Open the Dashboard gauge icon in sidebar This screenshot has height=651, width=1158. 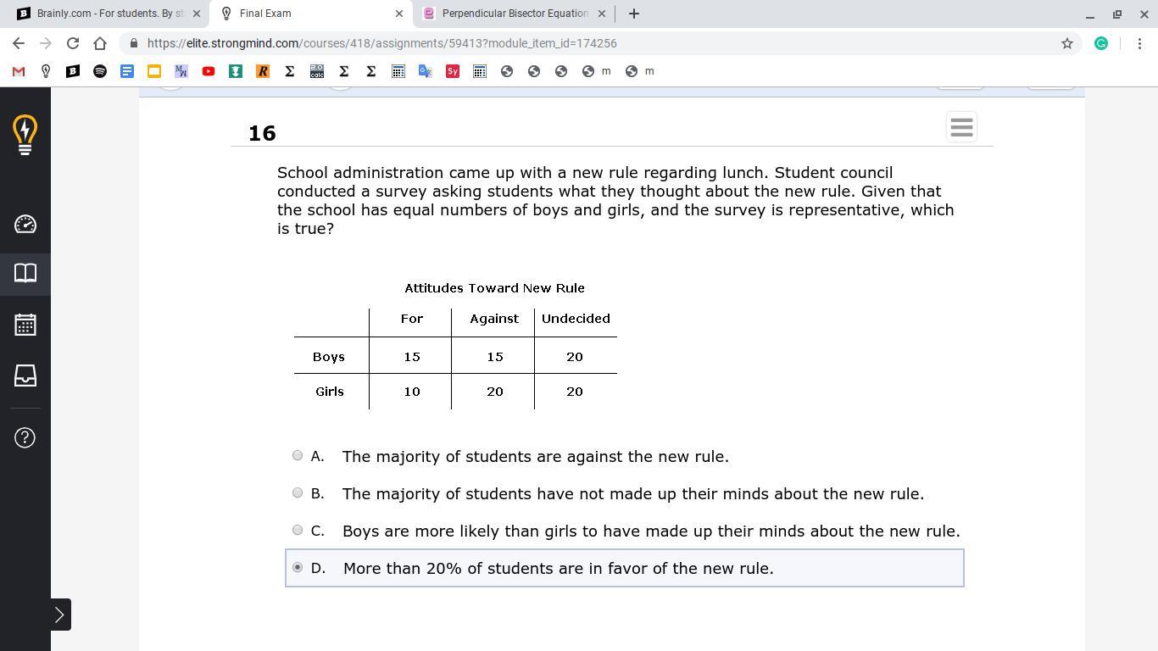(x=25, y=225)
